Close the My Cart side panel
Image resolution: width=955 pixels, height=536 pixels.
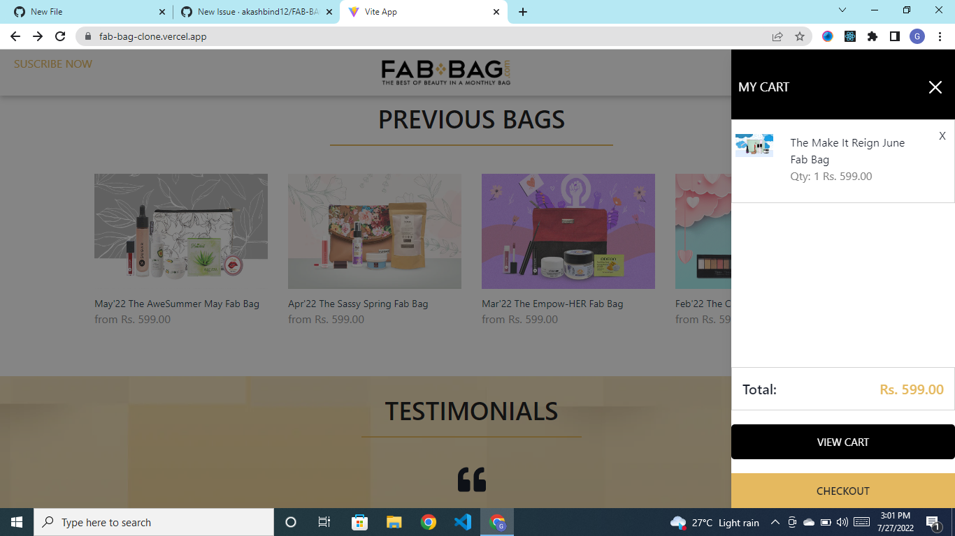[935, 87]
